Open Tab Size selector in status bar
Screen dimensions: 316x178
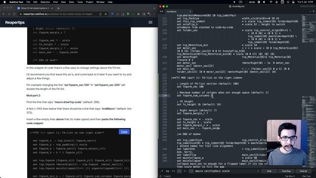coord(290,176)
